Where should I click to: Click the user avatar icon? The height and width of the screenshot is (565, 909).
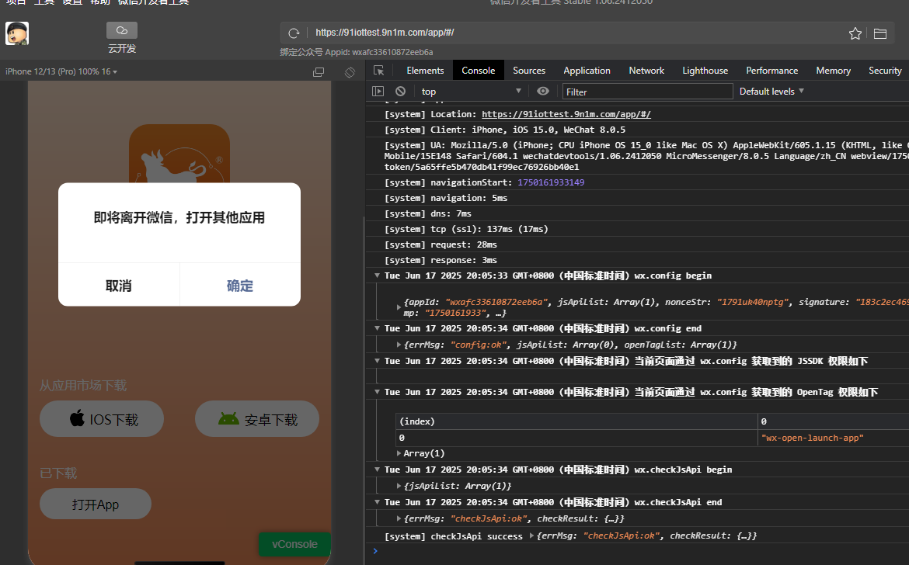[17, 33]
